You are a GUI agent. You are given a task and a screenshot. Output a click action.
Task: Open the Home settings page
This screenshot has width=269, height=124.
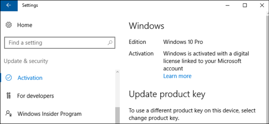point(25,25)
